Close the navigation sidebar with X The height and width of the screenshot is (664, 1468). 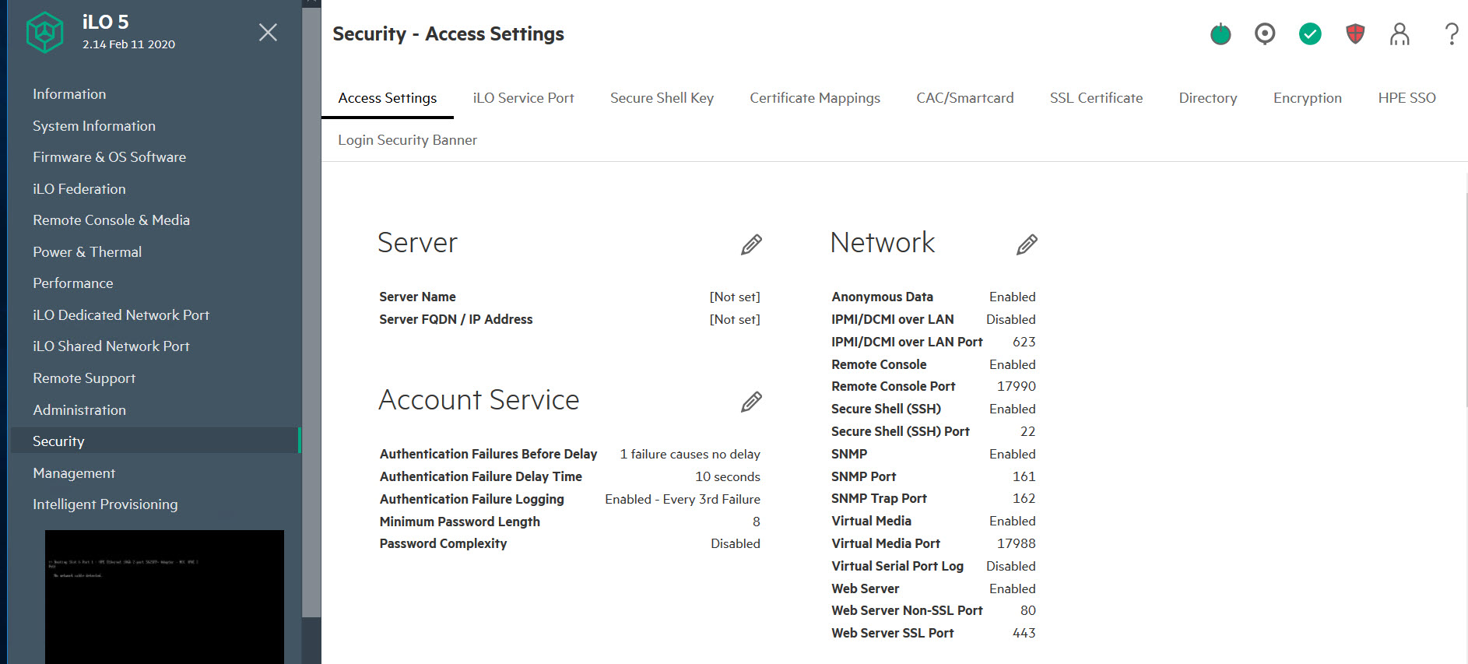[x=268, y=33]
